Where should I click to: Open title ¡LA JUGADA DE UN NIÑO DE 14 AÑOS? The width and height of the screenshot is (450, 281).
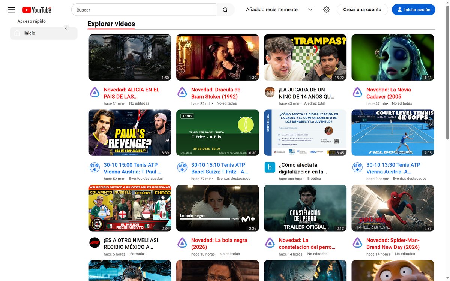tap(306, 93)
